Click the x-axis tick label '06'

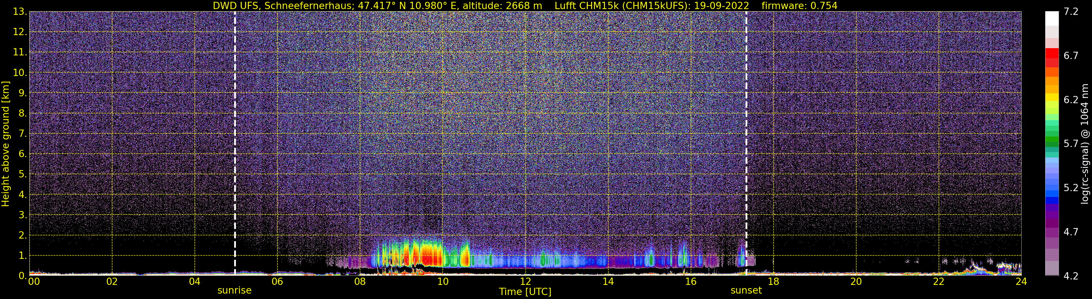tap(277, 282)
